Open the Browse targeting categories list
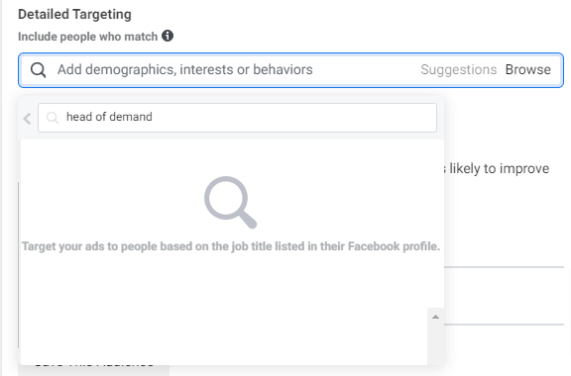 click(x=528, y=69)
